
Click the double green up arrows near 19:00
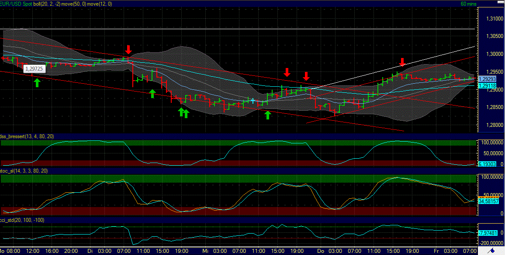[x=183, y=113]
